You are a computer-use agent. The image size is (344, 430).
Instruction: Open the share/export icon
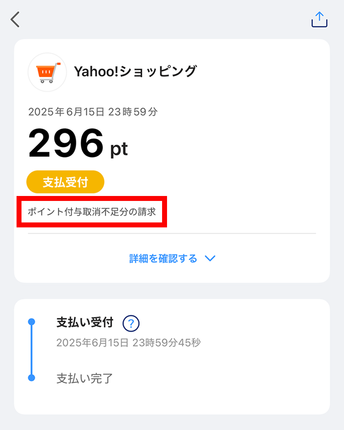319,19
